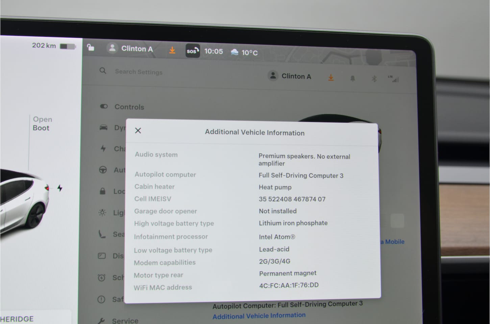490x324 pixels.
Task: Tap the Bluetooth icon in settings header
Action: (374, 79)
